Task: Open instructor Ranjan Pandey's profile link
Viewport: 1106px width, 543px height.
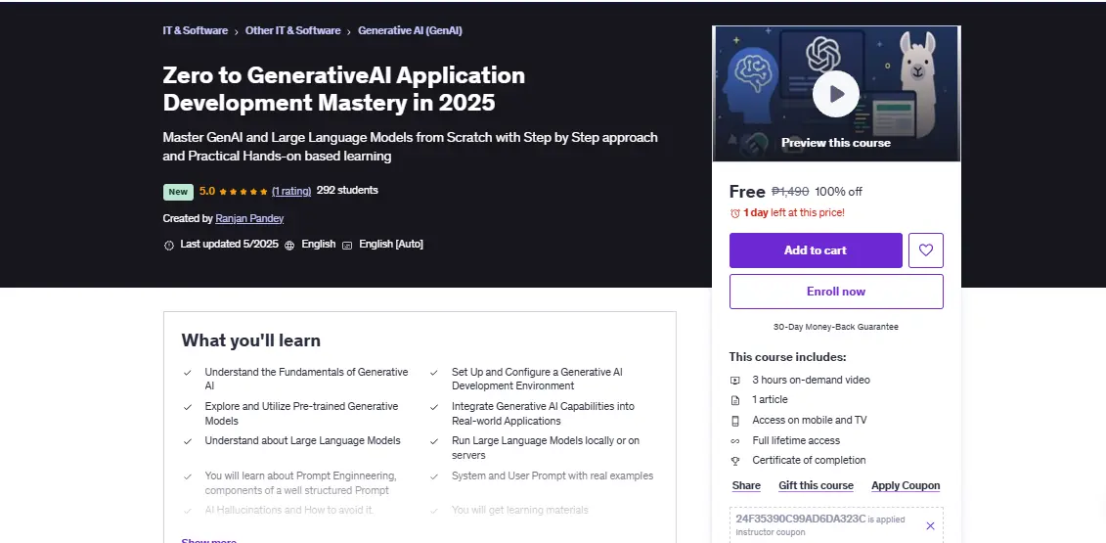Action: point(249,218)
